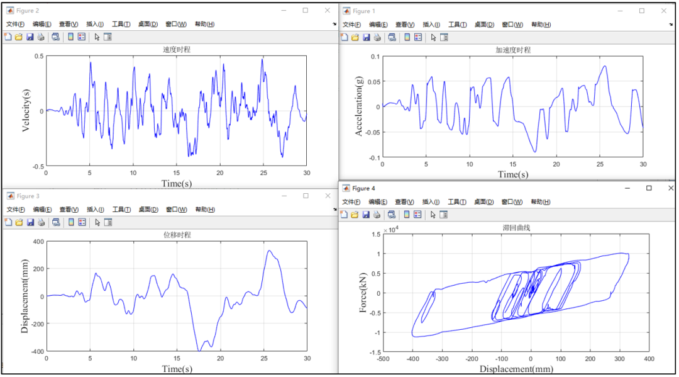Open 文件(F) menu in Figure 2
The image size is (679, 377).
(15, 24)
